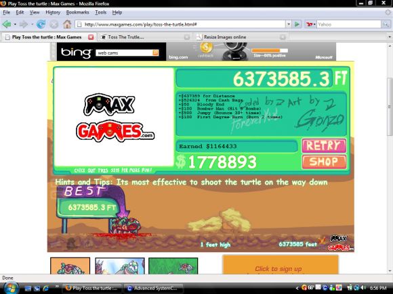Click the 6:56 PM clock
The image size is (393, 294).
tap(378, 288)
